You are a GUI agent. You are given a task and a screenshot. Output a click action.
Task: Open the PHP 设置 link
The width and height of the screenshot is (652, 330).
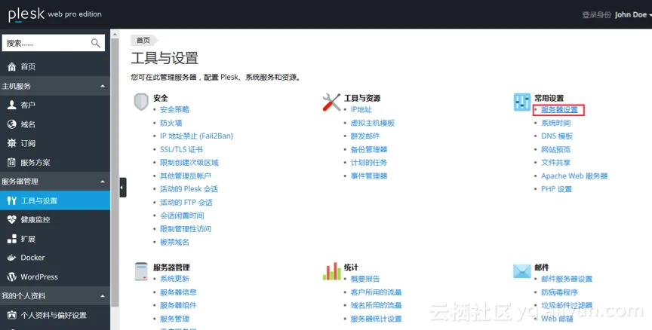[556, 189]
